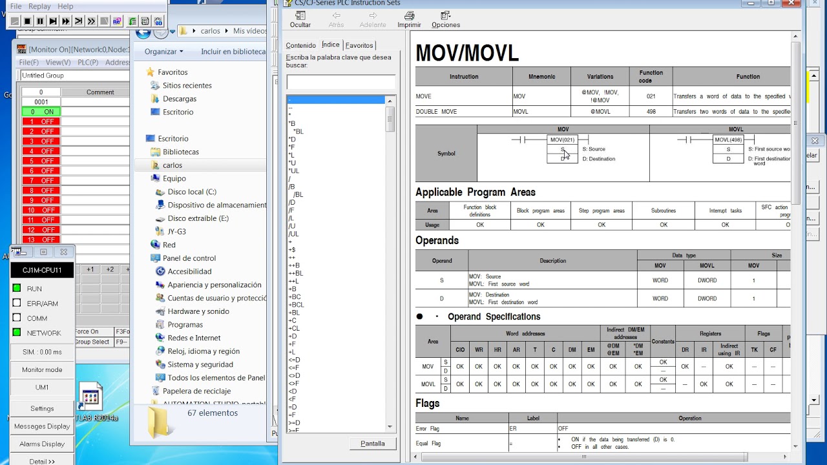Image resolution: width=827 pixels, height=465 pixels.
Task: Open the Organizar dropdown in Explorer
Action: pyautogui.click(x=163, y=52)
